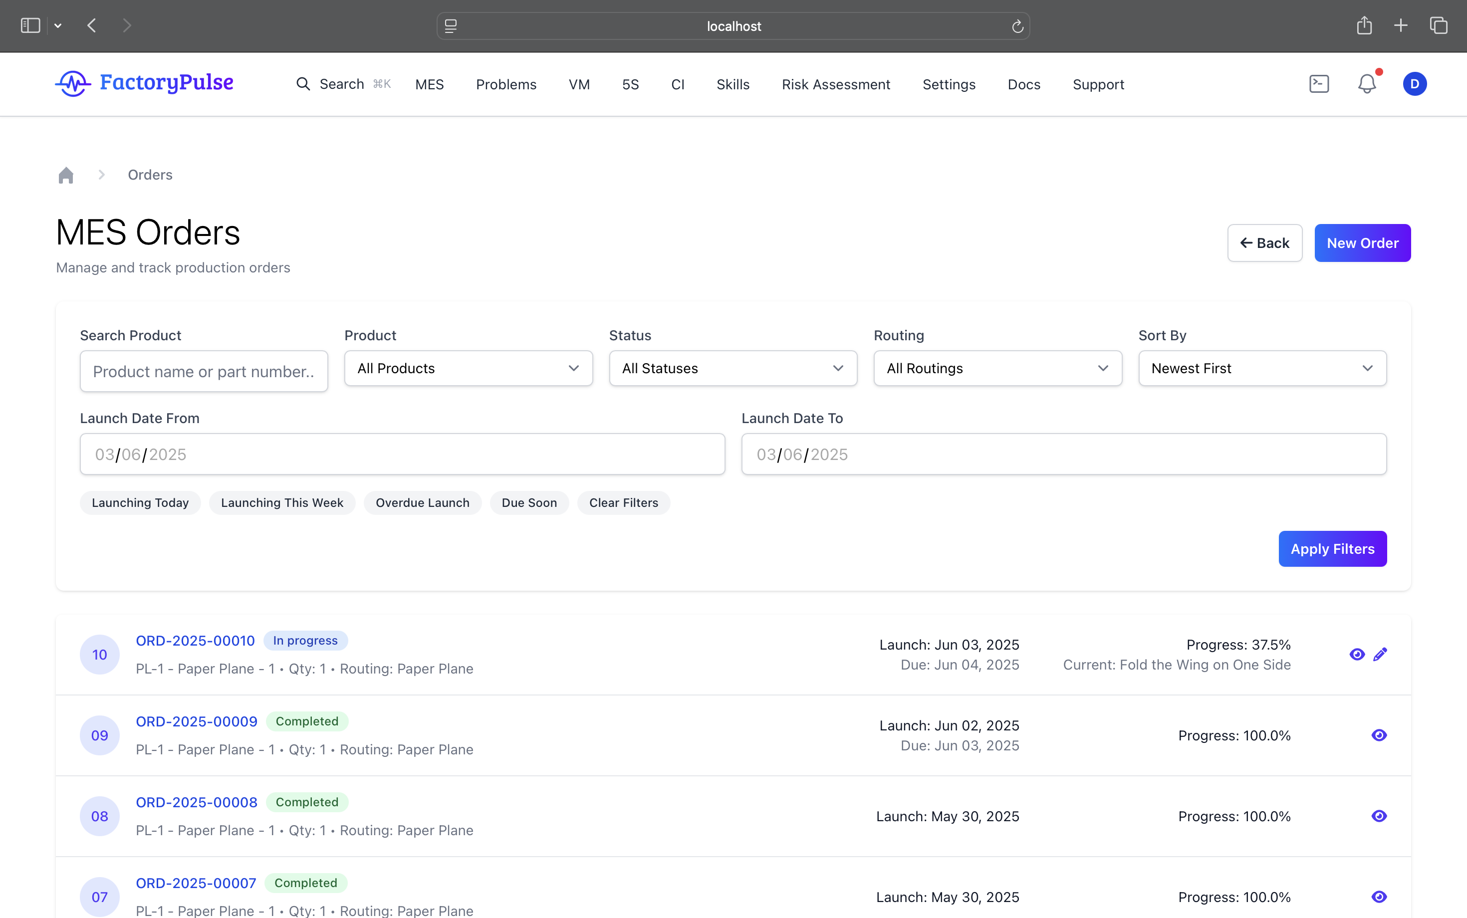Click Progress: 37.5% text
This screenshot has width=1467, height=918.
pyautogui.click(x=1238, y=645)
